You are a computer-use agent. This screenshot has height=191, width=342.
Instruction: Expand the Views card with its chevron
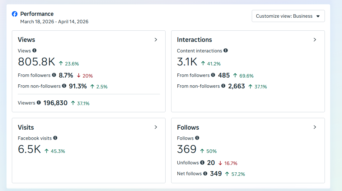click(x=156, y=40)
